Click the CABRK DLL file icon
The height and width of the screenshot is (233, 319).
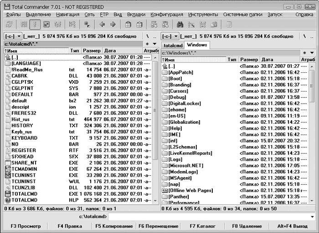click(x=8, y=76)
